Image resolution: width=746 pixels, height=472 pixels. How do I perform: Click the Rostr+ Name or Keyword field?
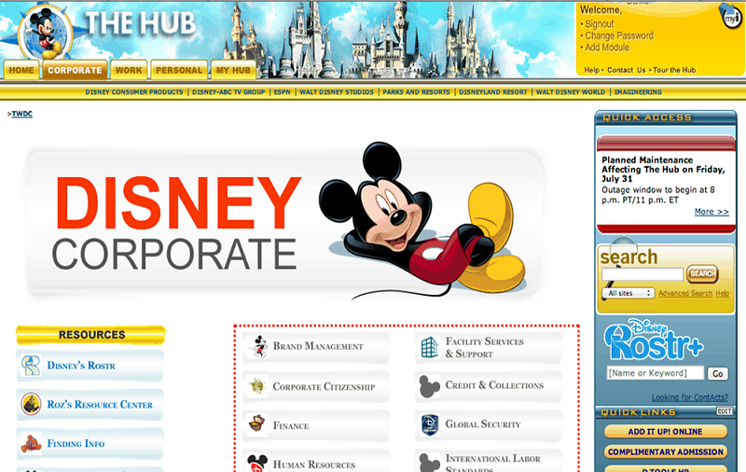click(656, 373)
